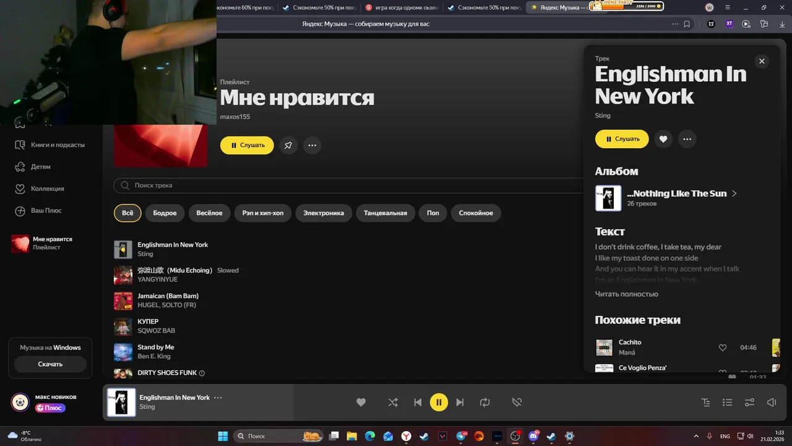Image resolution: width=792 pixels, height=446 pixels.
Task: Select the Всё filter chip
Action: (127, 213)
